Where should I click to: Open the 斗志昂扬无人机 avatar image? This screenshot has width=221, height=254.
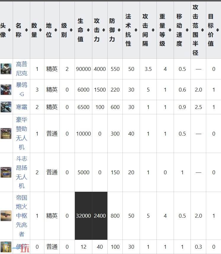click(x=6, y=172)
